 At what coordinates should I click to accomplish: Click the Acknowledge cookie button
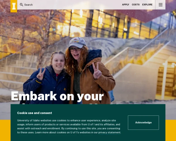[143, 122]
